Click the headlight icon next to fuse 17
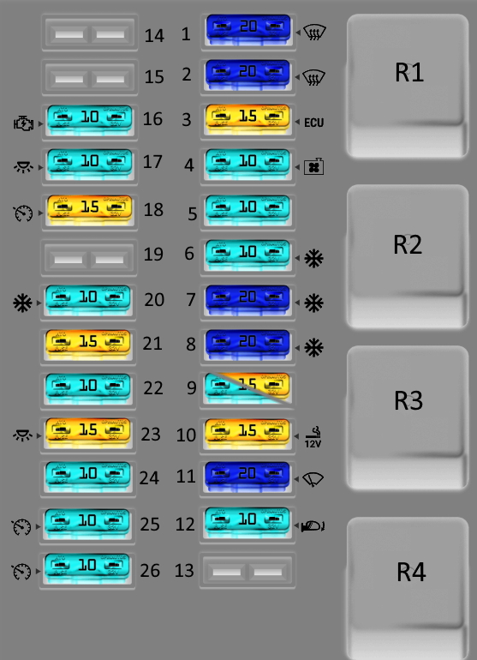 [23, 167]
